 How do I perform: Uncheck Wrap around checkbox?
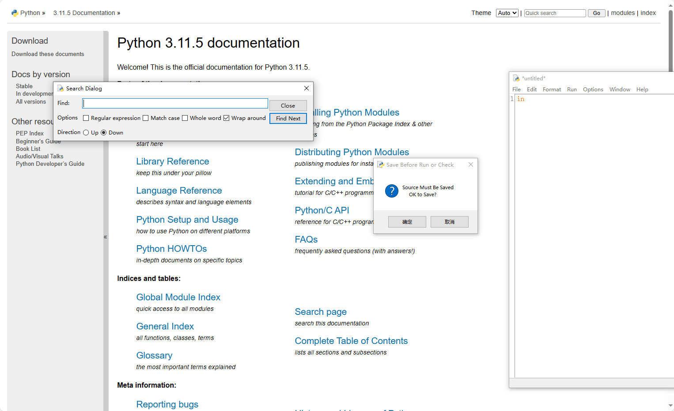coord(227,118)
